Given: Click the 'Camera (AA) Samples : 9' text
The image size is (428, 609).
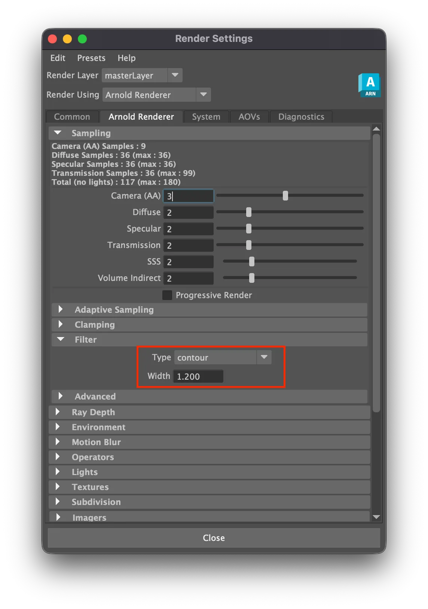Looking at the screenshot, I should 98,146.
